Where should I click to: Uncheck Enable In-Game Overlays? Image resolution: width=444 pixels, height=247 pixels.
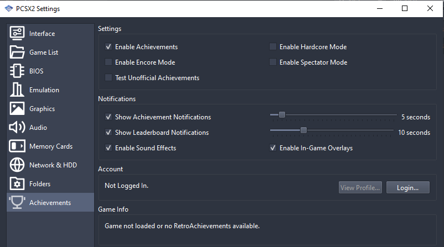pyautogui.click(x=273, y=148)
